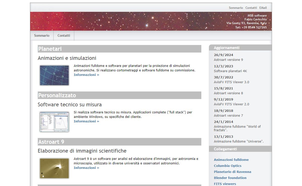
Task: Click the AvisFV FITS Viewer 2.0 entry
Action: coord(232,104)
